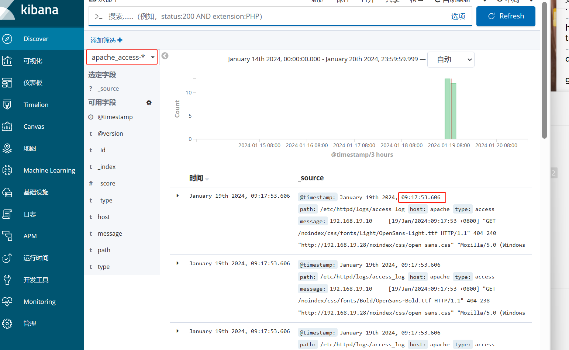
Task: Expand the third log document row
Action: [x=177, y=331]
